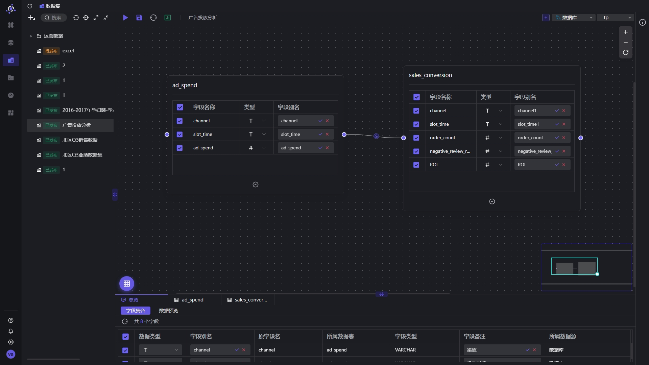The width and height of the screenshot is (649, 365).
Task: Zoom out on the canvas
Action: click(626, 42)
